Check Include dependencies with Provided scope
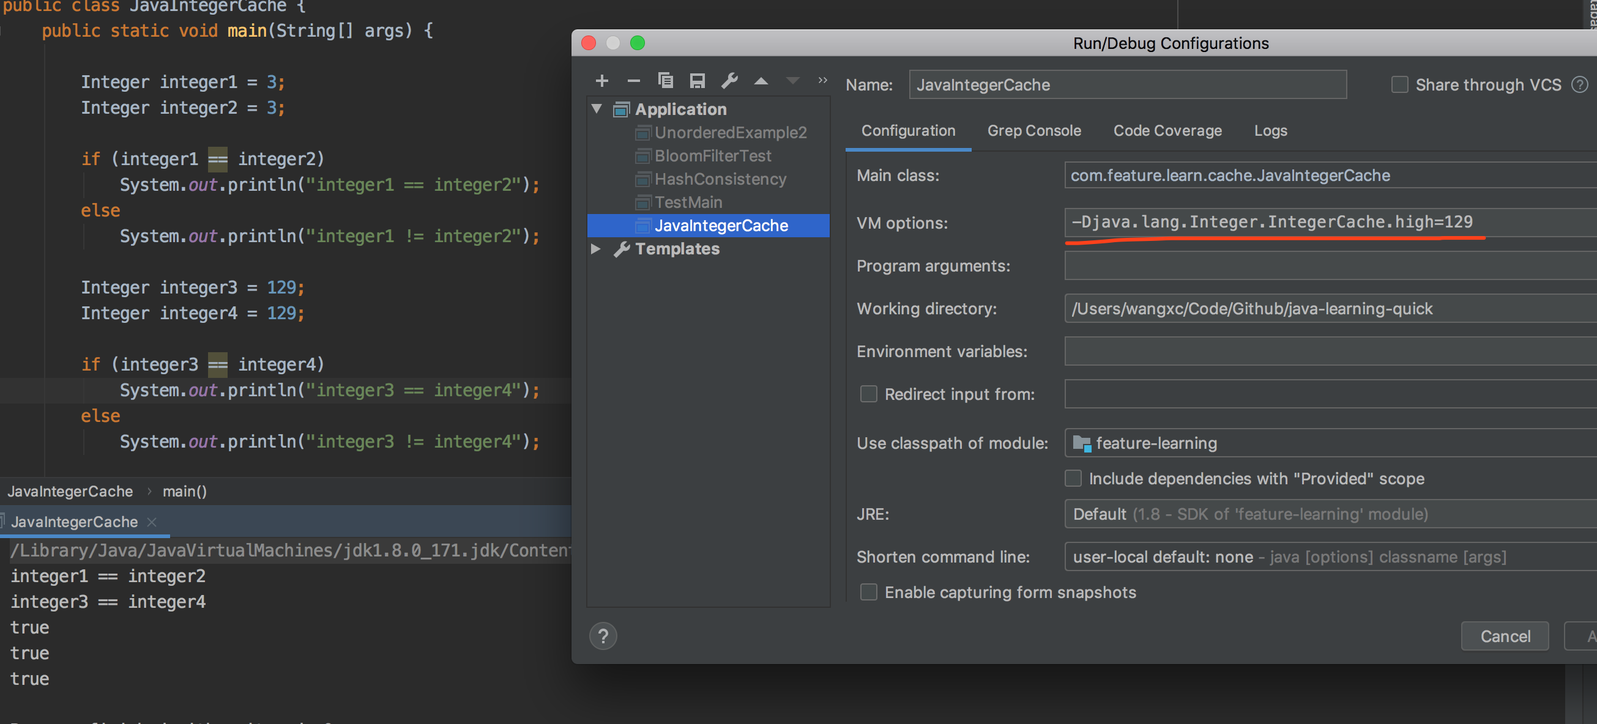1597x724 pixels. [x=1073, y=478]
